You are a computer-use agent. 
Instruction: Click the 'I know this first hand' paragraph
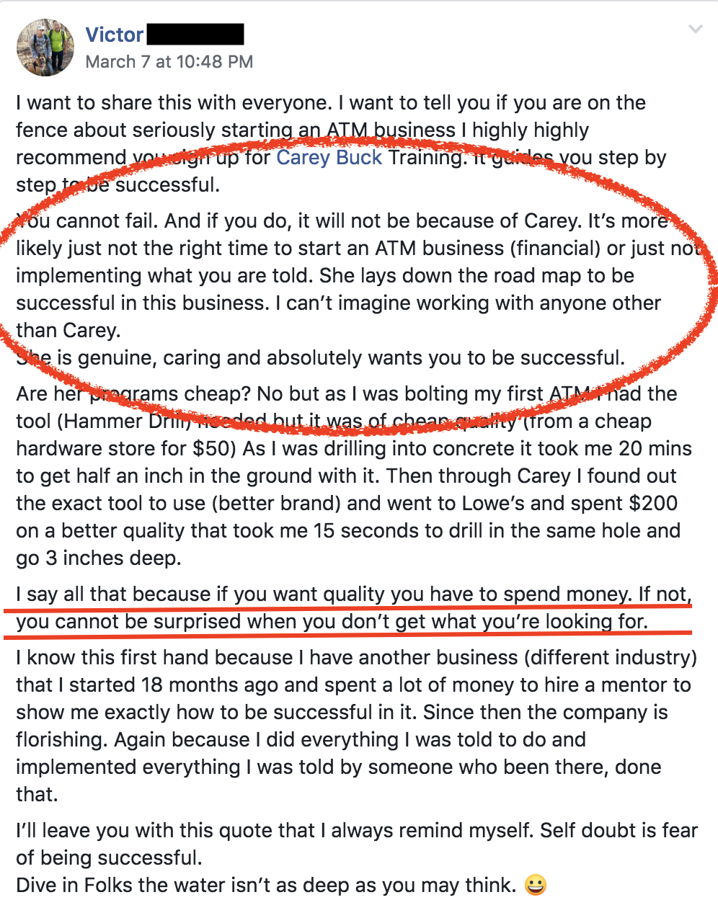pyautogui.click(x=357, y=726)
